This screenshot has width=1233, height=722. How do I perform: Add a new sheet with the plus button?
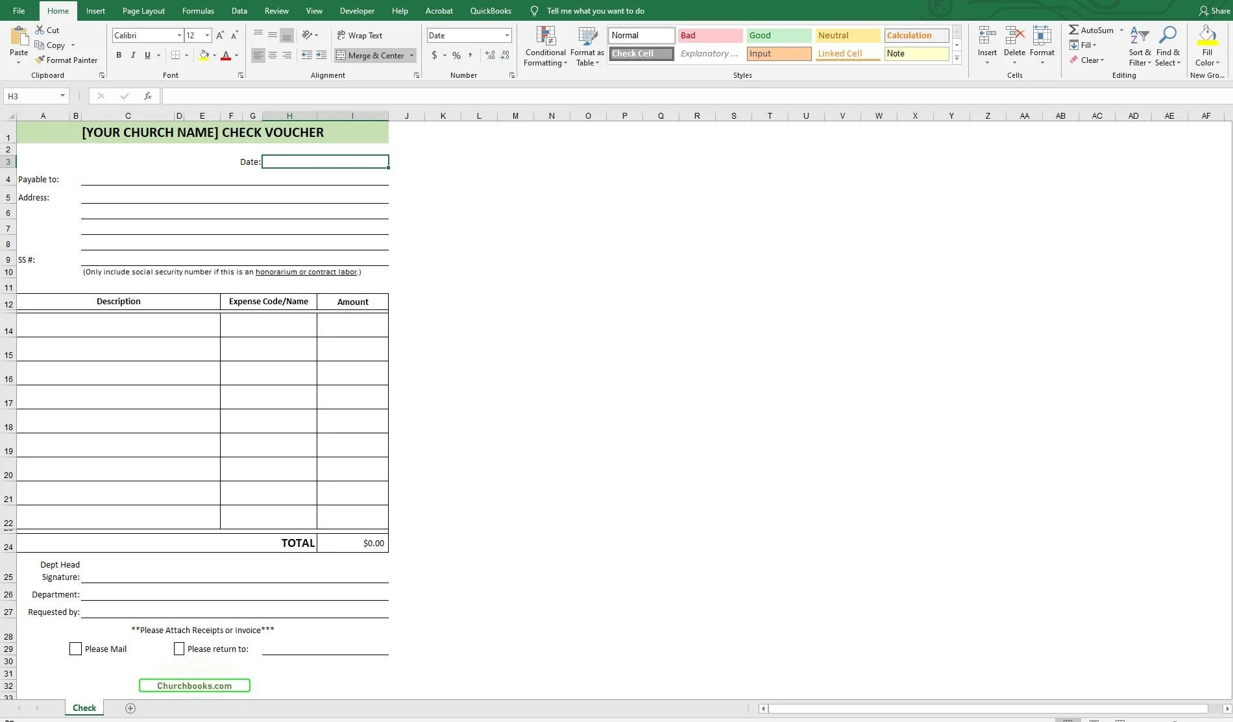click(130, 708)
